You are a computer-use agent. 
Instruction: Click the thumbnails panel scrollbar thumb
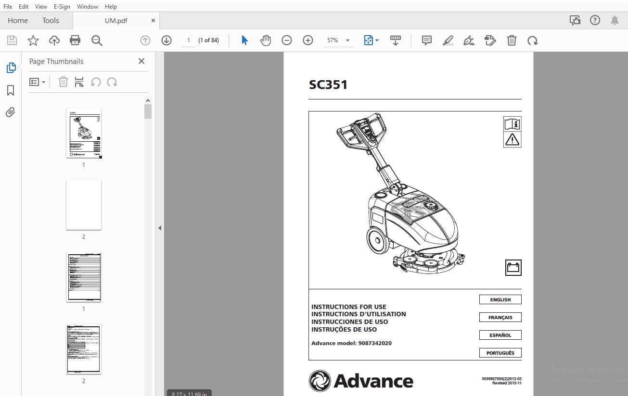point(148,111)
